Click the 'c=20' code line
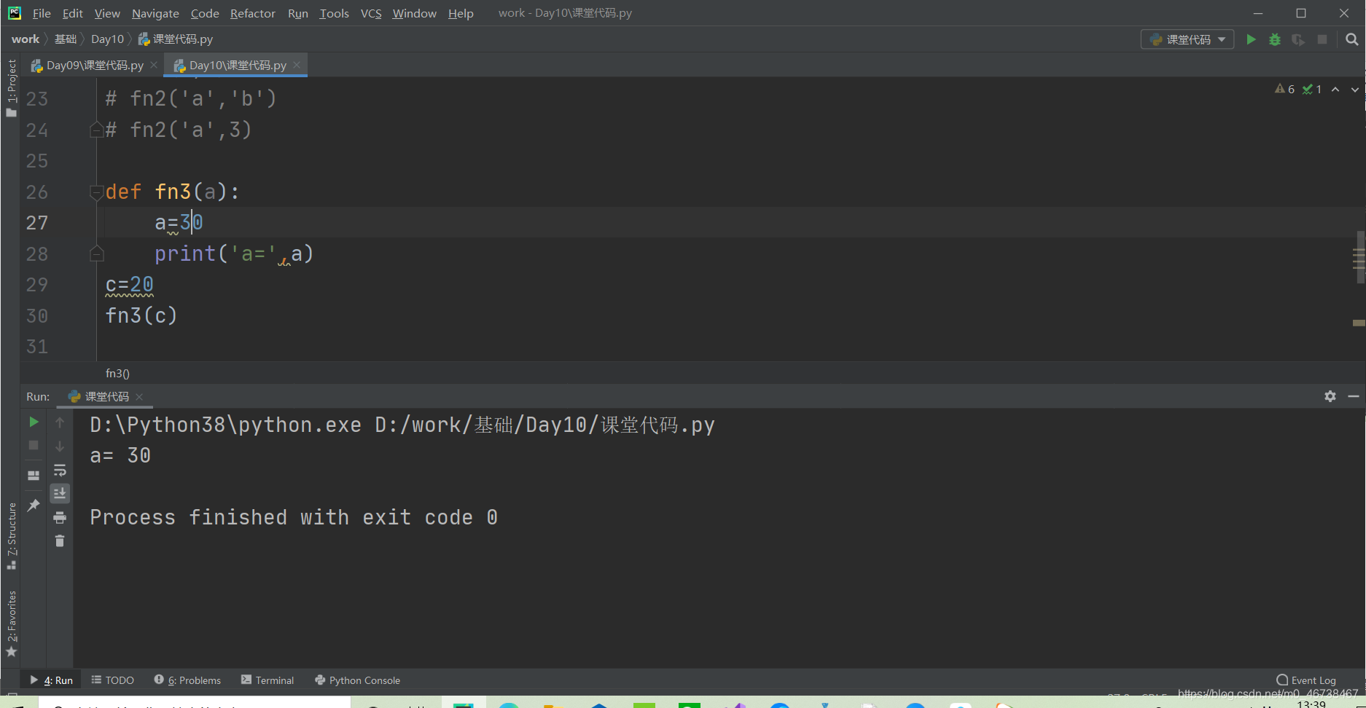The width and height of the screenshot is (1366, 708). 130,285
